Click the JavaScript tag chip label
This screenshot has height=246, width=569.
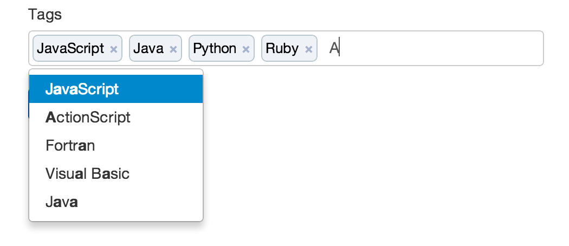[70, 49]
